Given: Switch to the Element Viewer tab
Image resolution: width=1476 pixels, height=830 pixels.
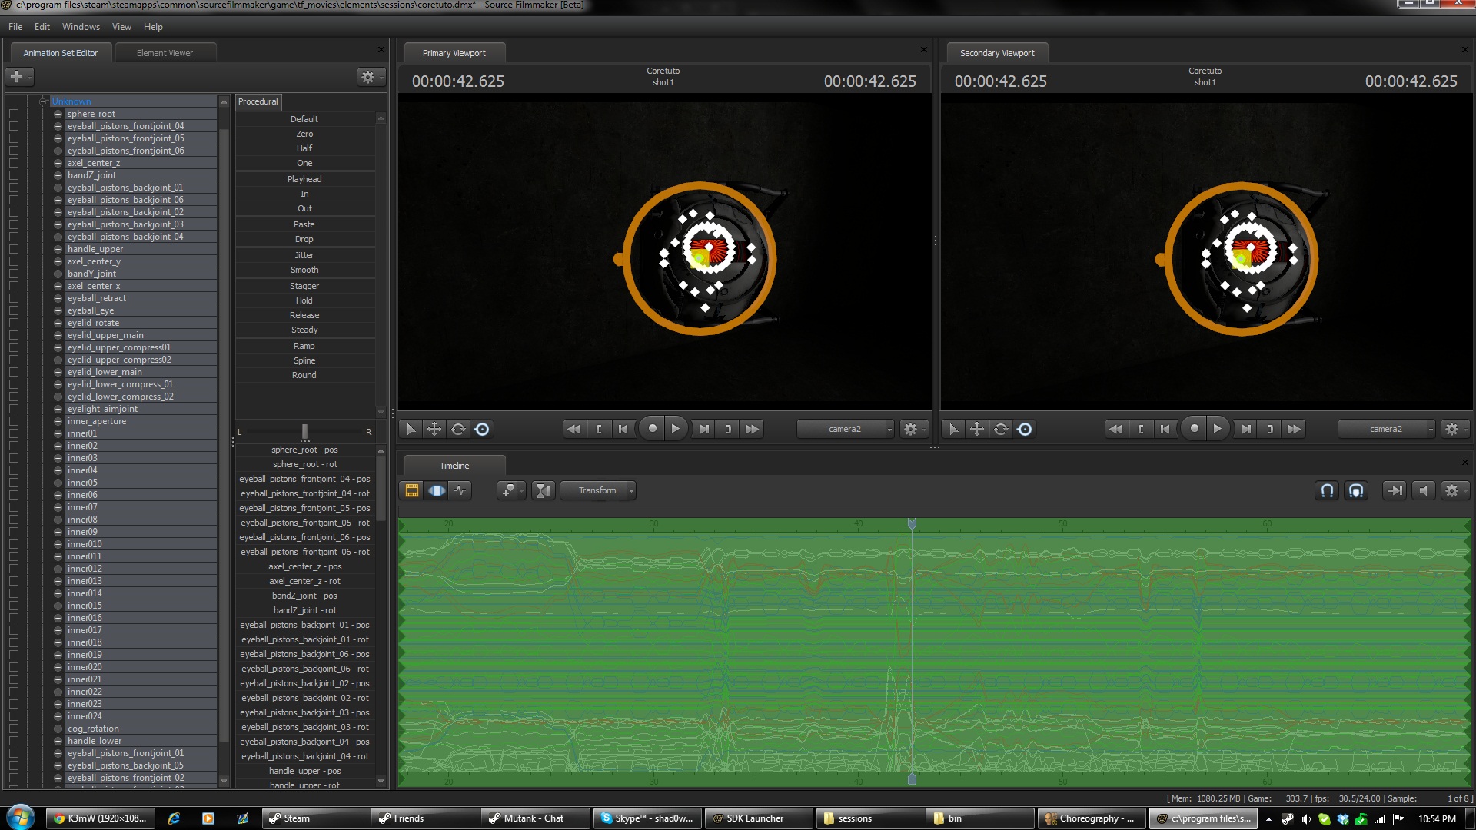Looking at the screenshot, I should pyautogui.click(x=165, y=53).
